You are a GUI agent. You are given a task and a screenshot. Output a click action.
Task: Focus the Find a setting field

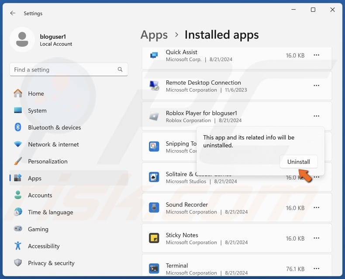[69, 69]
